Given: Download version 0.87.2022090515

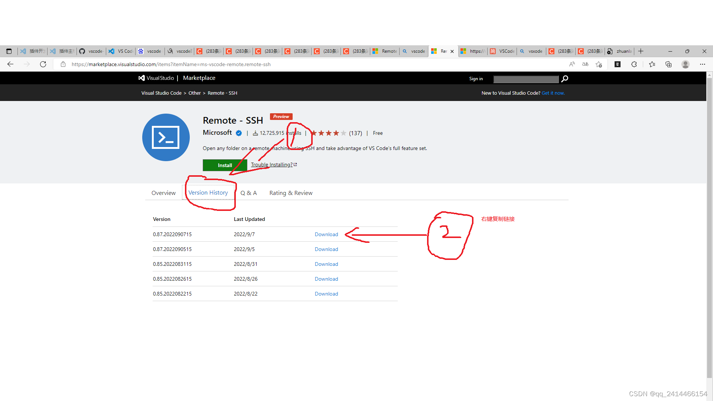Looking at the screenshot, I should 326,249.
